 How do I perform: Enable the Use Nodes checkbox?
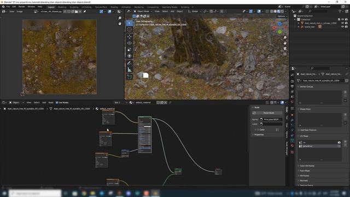pyautogui.click(x=57, y=102)
